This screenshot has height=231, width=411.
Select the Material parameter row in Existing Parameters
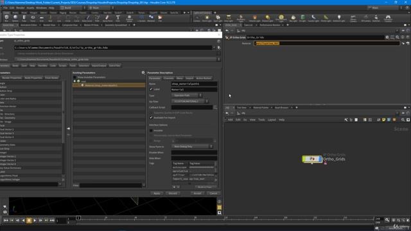point(109,85)
